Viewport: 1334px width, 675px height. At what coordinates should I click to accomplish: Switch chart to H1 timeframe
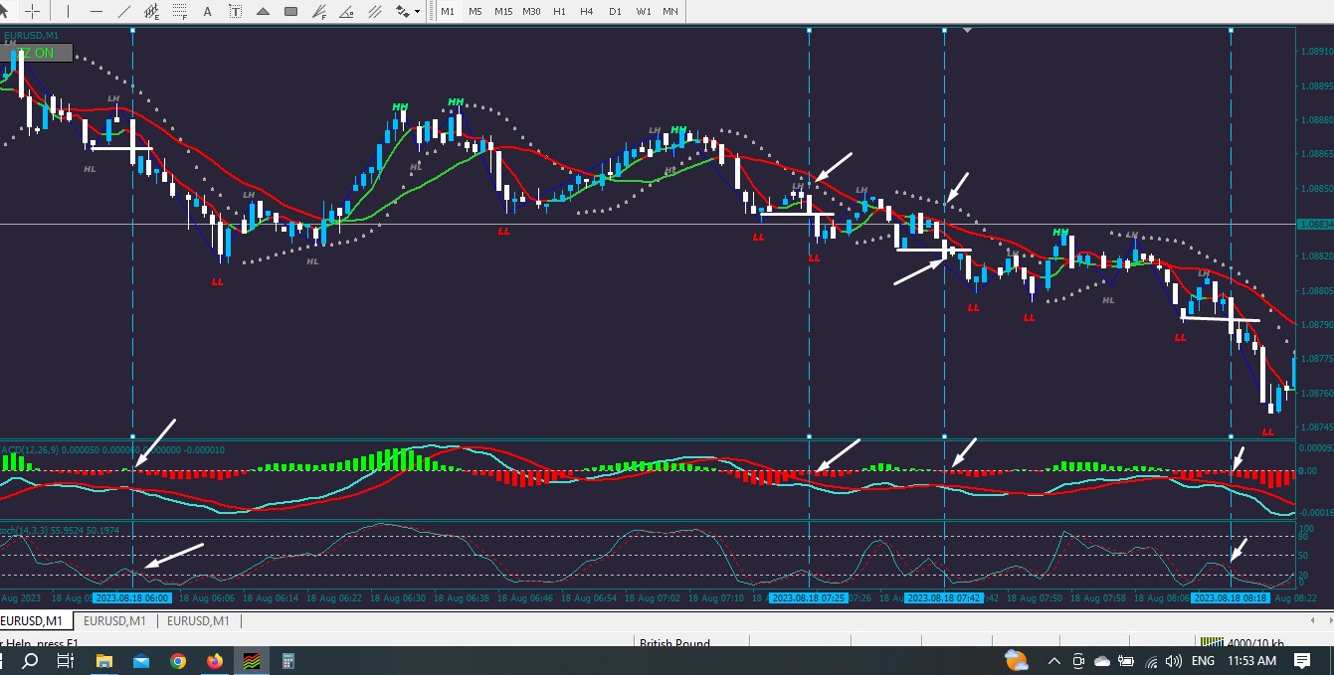(559, 11)
